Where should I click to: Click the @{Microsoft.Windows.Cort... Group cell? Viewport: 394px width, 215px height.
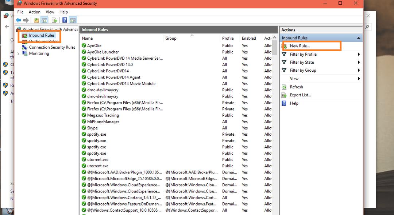pyautogui.click(x=191, y=198)
